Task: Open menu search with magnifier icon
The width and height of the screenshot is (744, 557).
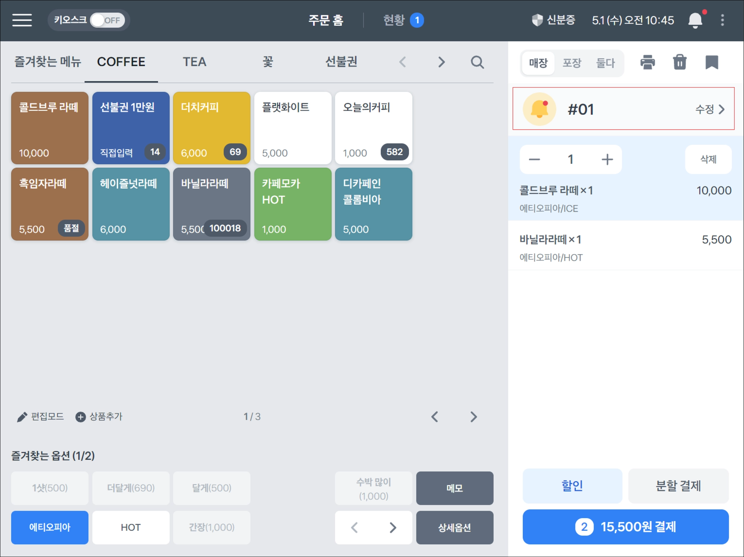Action: coord(477,62)
